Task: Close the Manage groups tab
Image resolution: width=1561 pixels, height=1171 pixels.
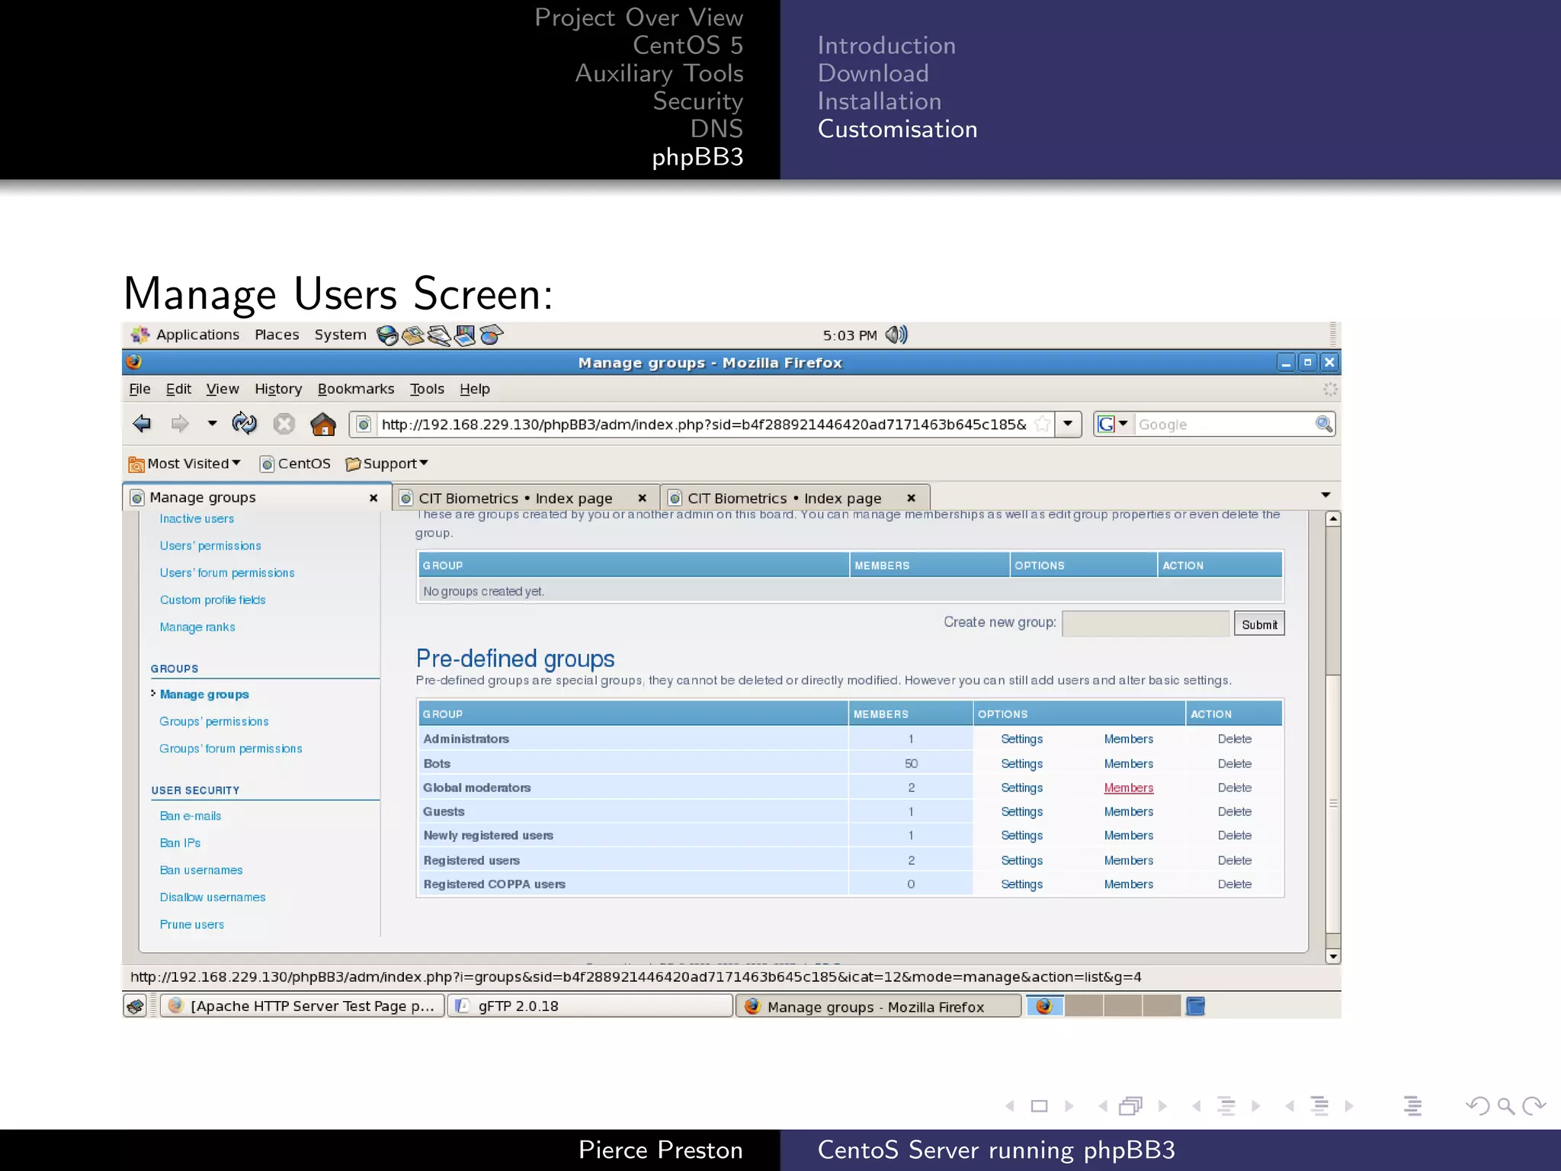Action: (373, 498)
